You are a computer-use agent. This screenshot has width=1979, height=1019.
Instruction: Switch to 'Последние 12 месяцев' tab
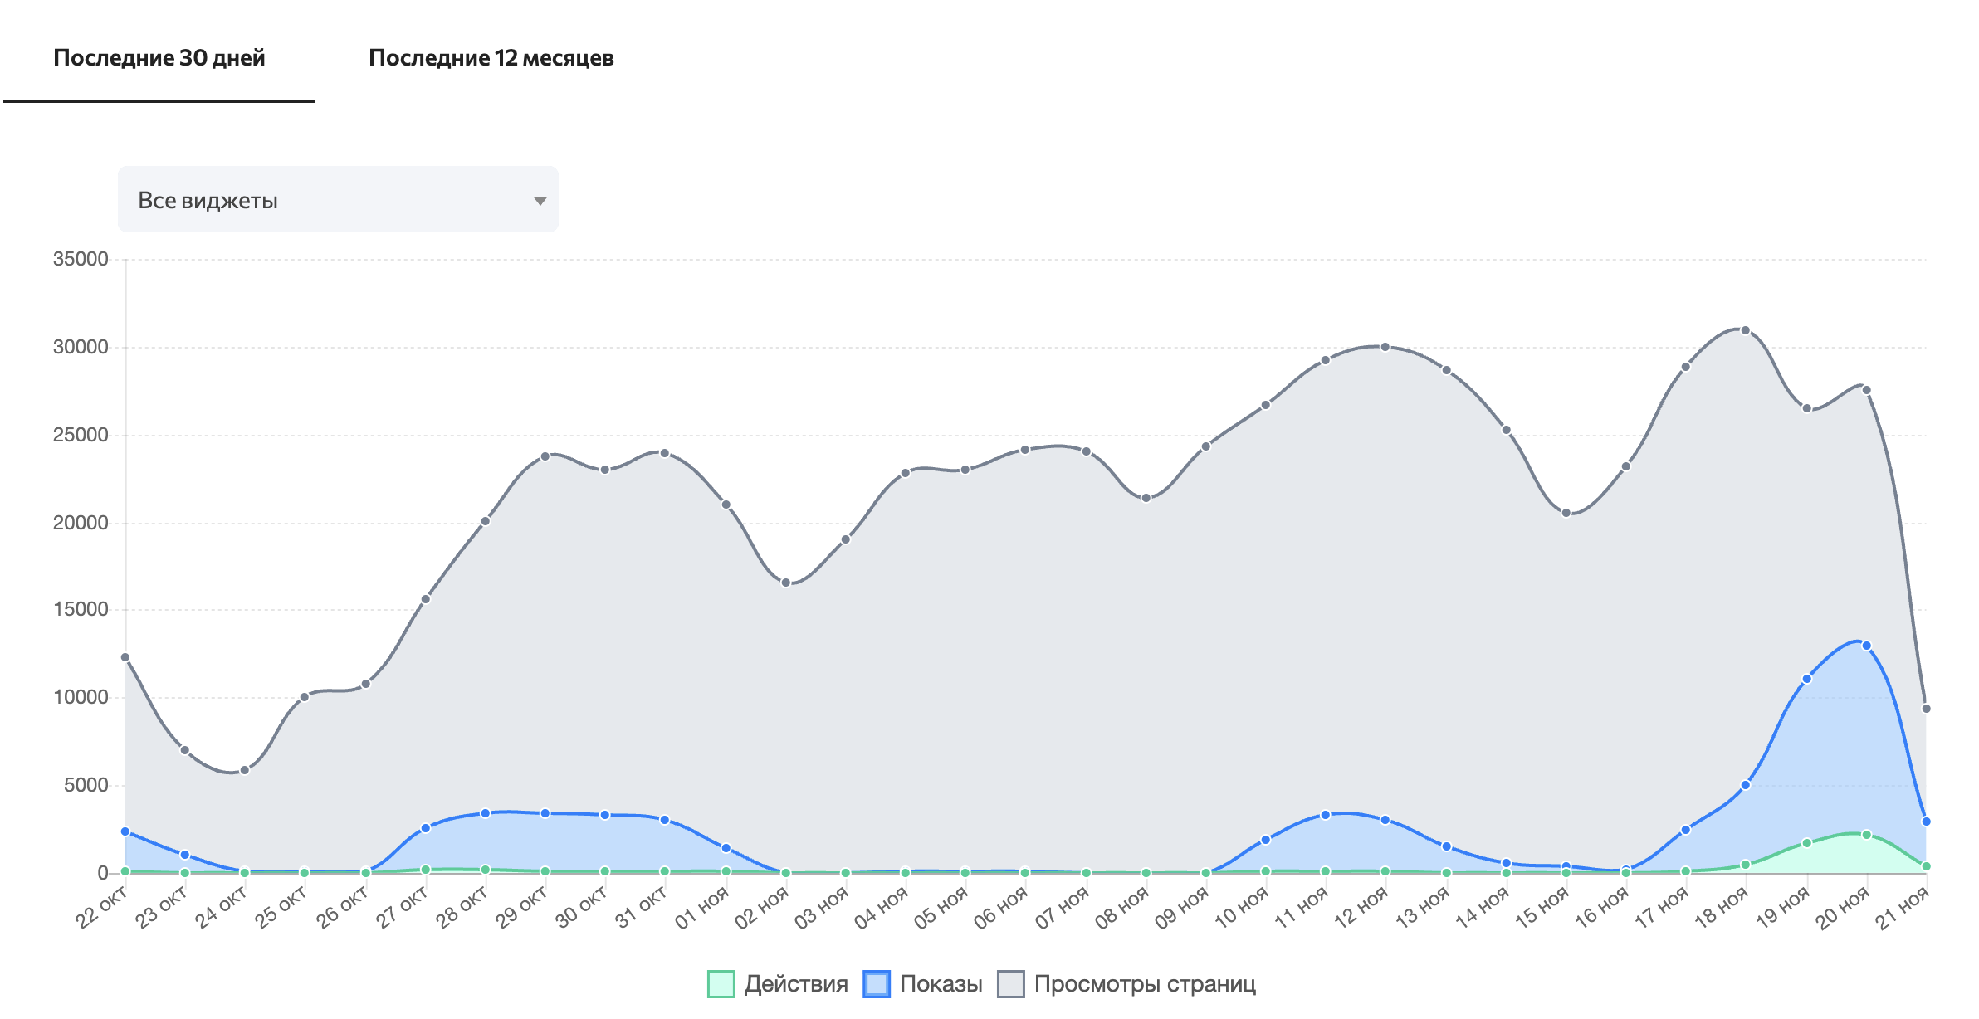[491, 58]
